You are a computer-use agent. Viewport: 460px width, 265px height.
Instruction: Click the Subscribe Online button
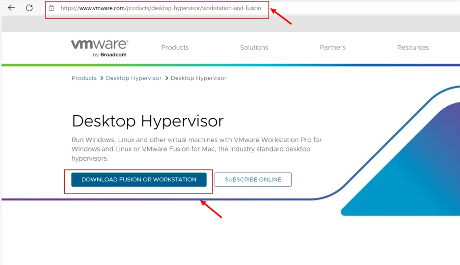[253, 179]
